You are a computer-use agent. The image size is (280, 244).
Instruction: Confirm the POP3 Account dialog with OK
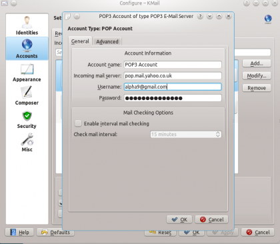tap(179, 219)
